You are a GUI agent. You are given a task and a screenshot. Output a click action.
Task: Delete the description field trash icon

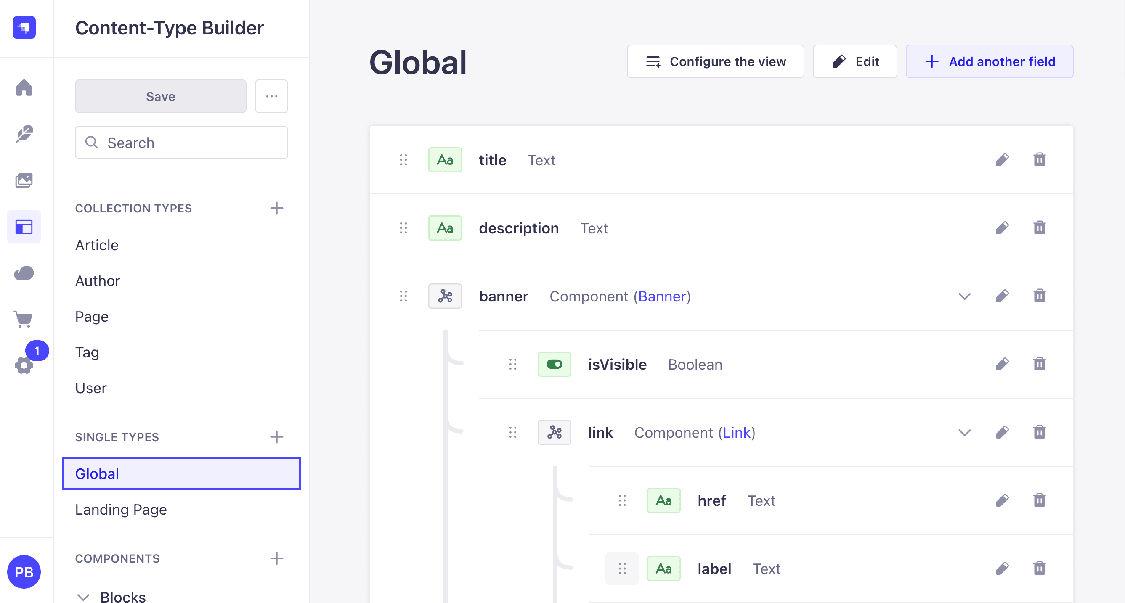[1040, 228]
